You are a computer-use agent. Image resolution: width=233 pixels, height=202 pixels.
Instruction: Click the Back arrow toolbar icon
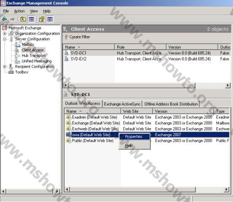click(4, 19)
